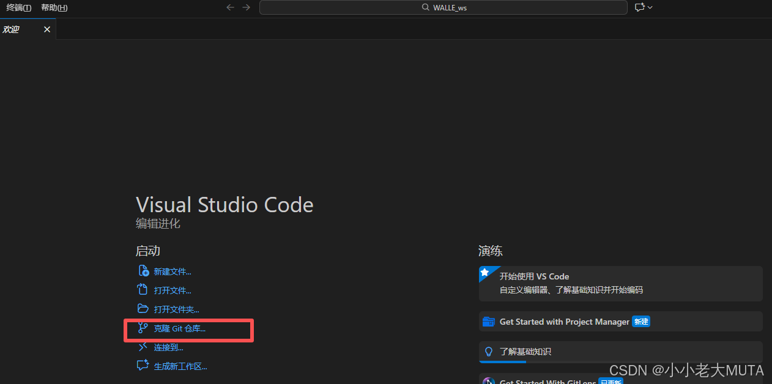Open 开始使用 VS Code walkthrough

pos(620,283)
